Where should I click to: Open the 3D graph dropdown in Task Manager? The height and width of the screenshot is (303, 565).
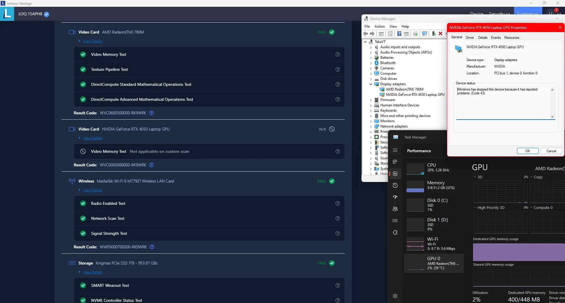[x=475, y=177]
